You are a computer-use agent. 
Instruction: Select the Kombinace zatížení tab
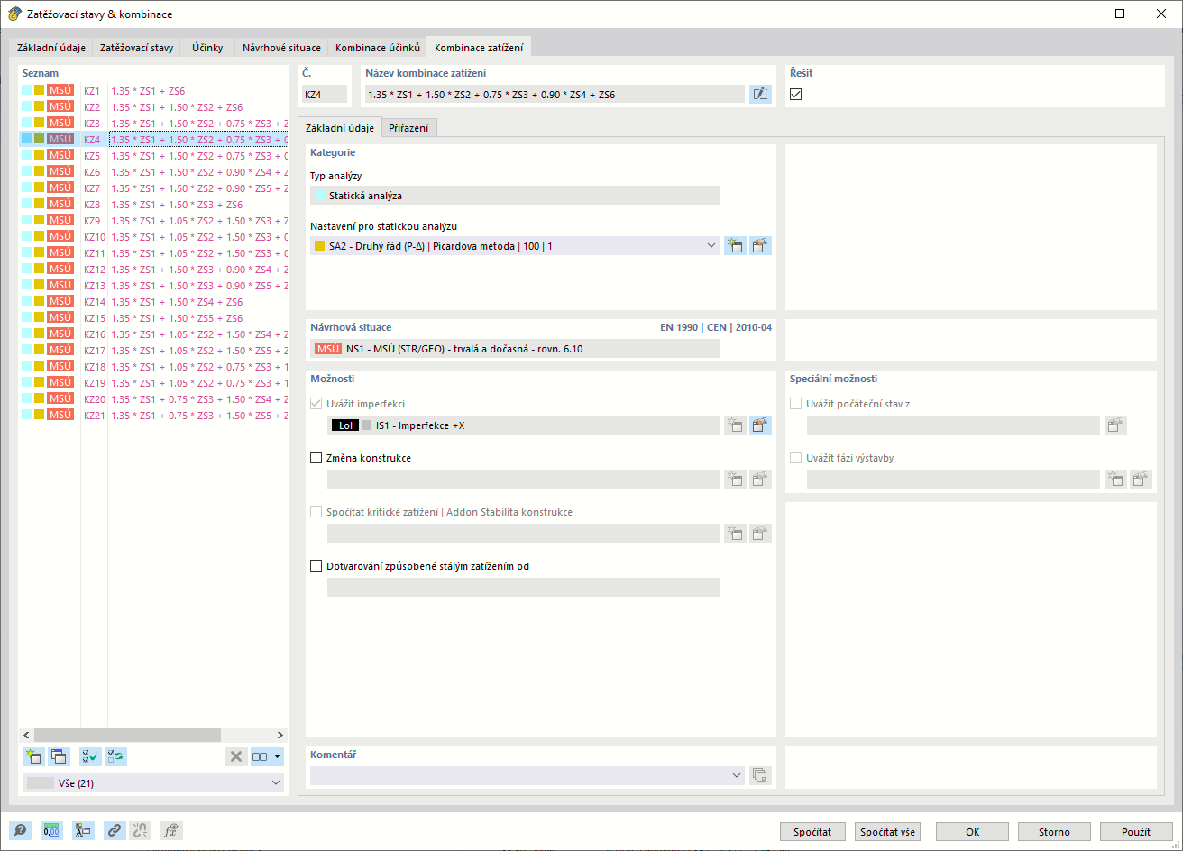tap(479, 47)
